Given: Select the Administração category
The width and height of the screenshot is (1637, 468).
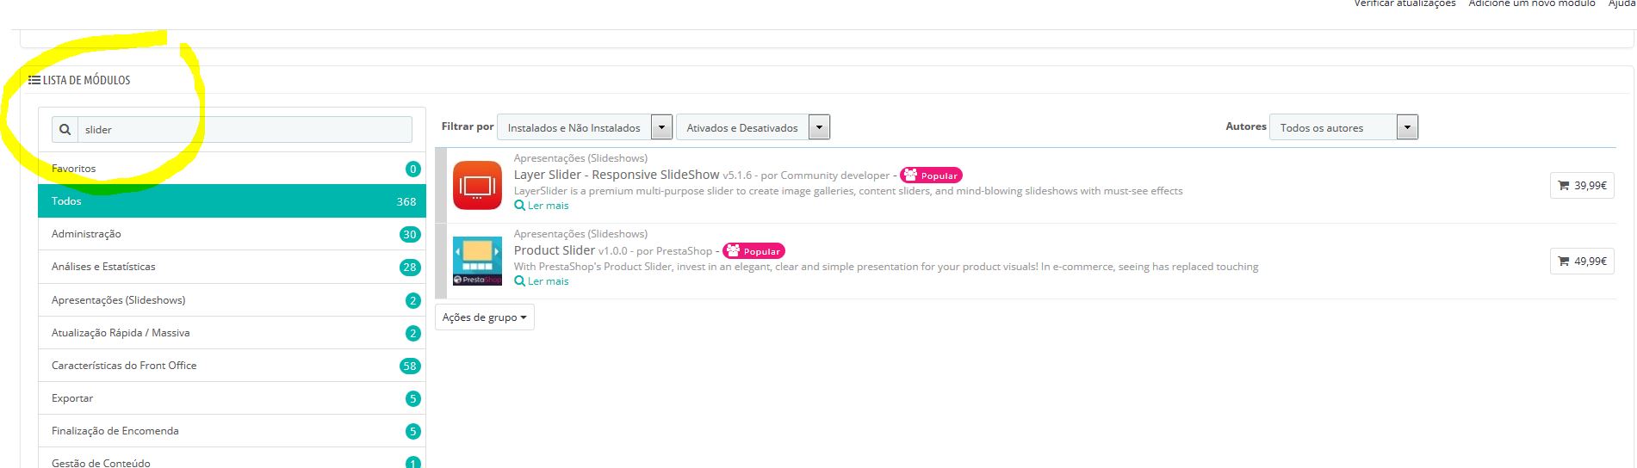Looking at the screenshot, I should (x=232, y=234).
